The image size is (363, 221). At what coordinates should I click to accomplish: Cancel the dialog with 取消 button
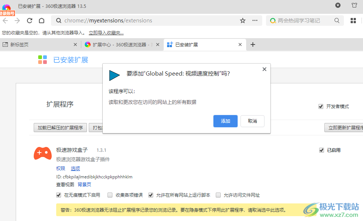pos(252,121)
